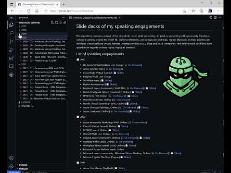This screenshot has width=231, height=173.
Task: Open browser Settings and more menu
Action: coord(218,11)
